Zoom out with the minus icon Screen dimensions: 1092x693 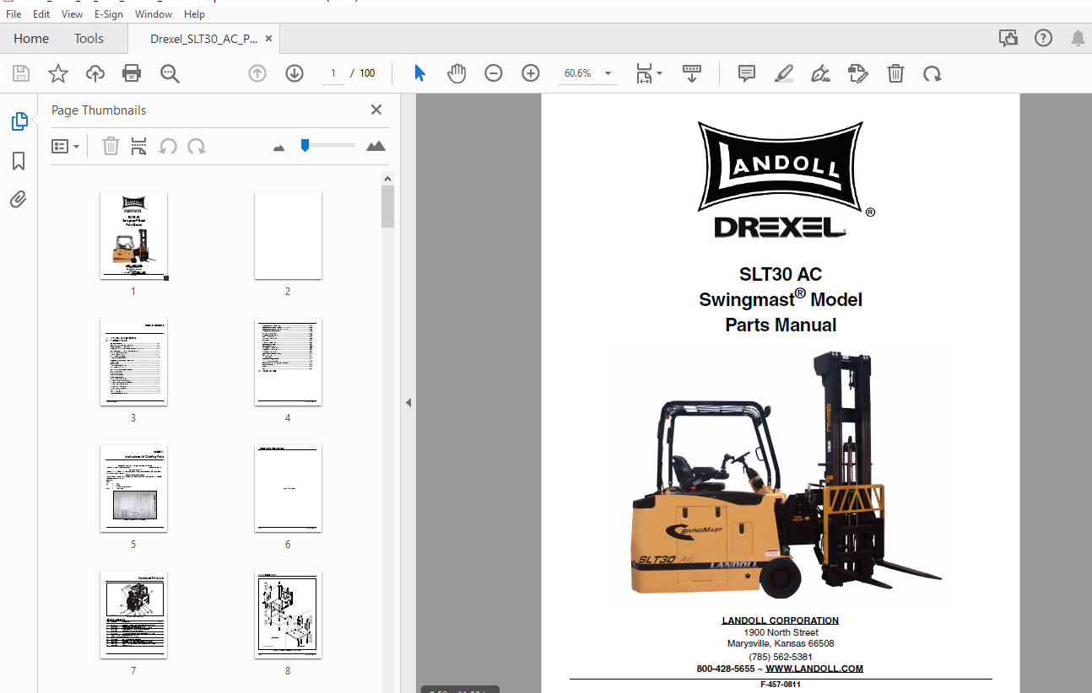pos(494,73)
